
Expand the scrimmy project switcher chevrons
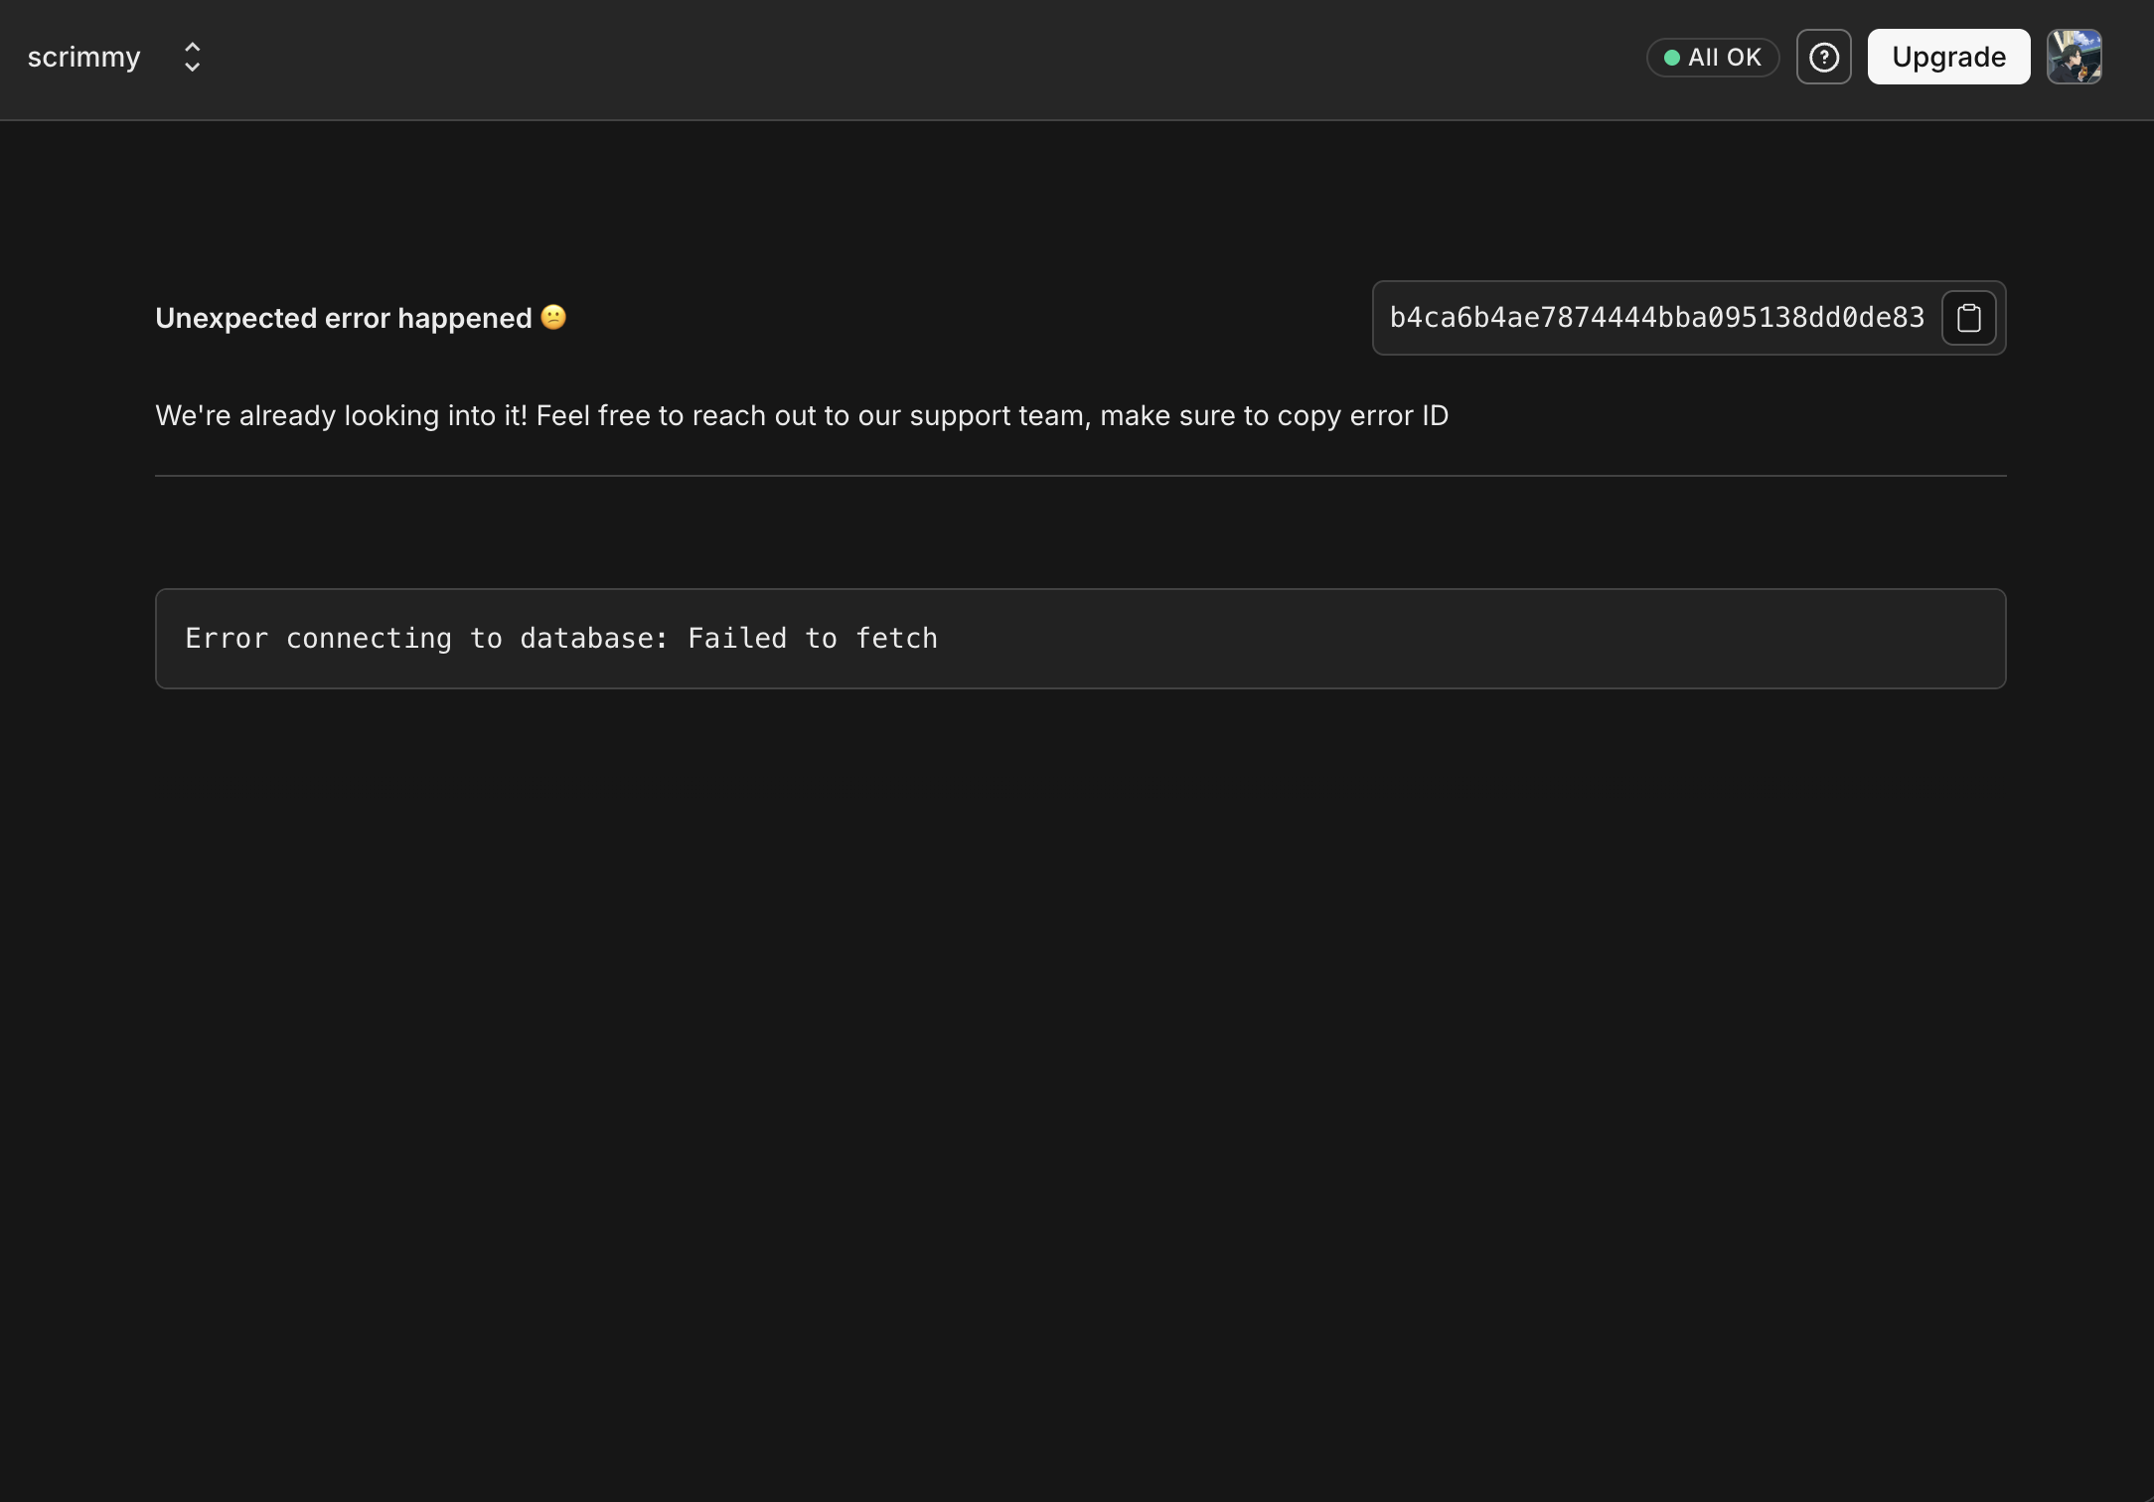tap(192, 58)
